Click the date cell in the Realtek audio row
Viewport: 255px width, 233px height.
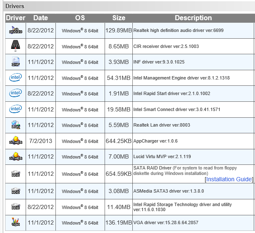coord(41,30)
